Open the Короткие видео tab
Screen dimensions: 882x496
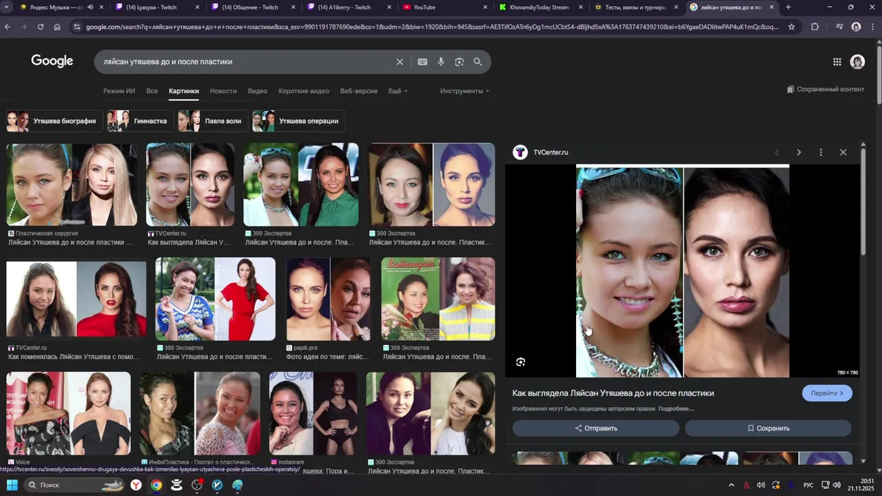pyautogui.click(x=304, y=91)
